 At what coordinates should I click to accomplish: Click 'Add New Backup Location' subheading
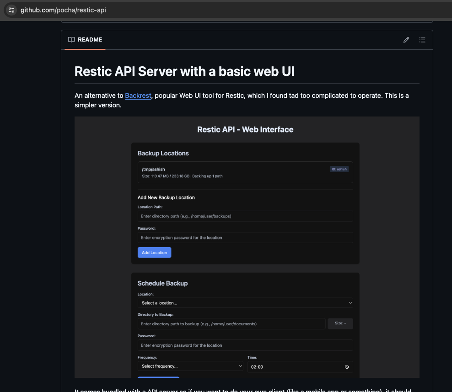pyautogui.click(x=166, y=197)
